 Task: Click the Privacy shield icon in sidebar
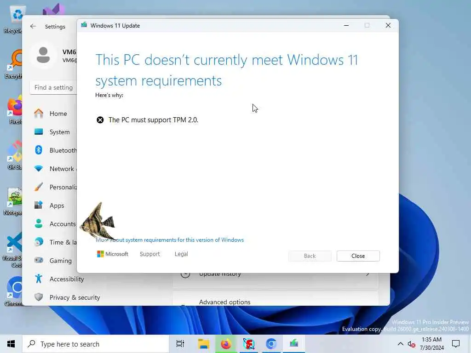(x=39, y=297)
